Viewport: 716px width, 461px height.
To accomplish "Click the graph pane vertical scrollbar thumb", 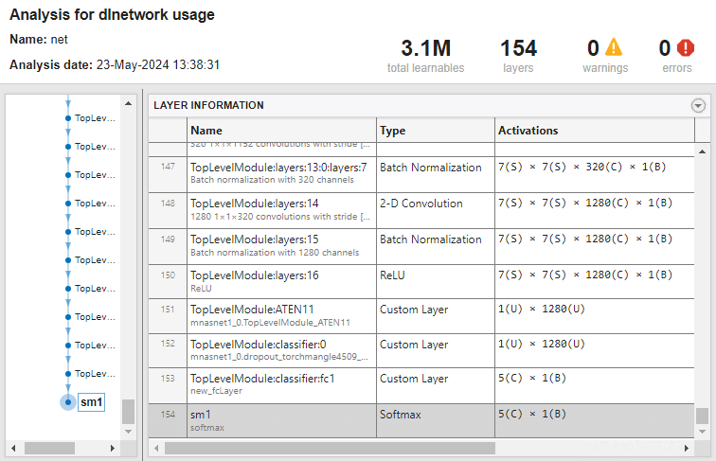I will (129, 412).
